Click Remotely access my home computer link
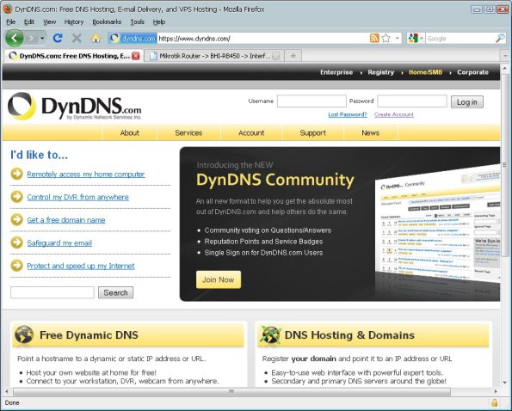 pos(86,175)
